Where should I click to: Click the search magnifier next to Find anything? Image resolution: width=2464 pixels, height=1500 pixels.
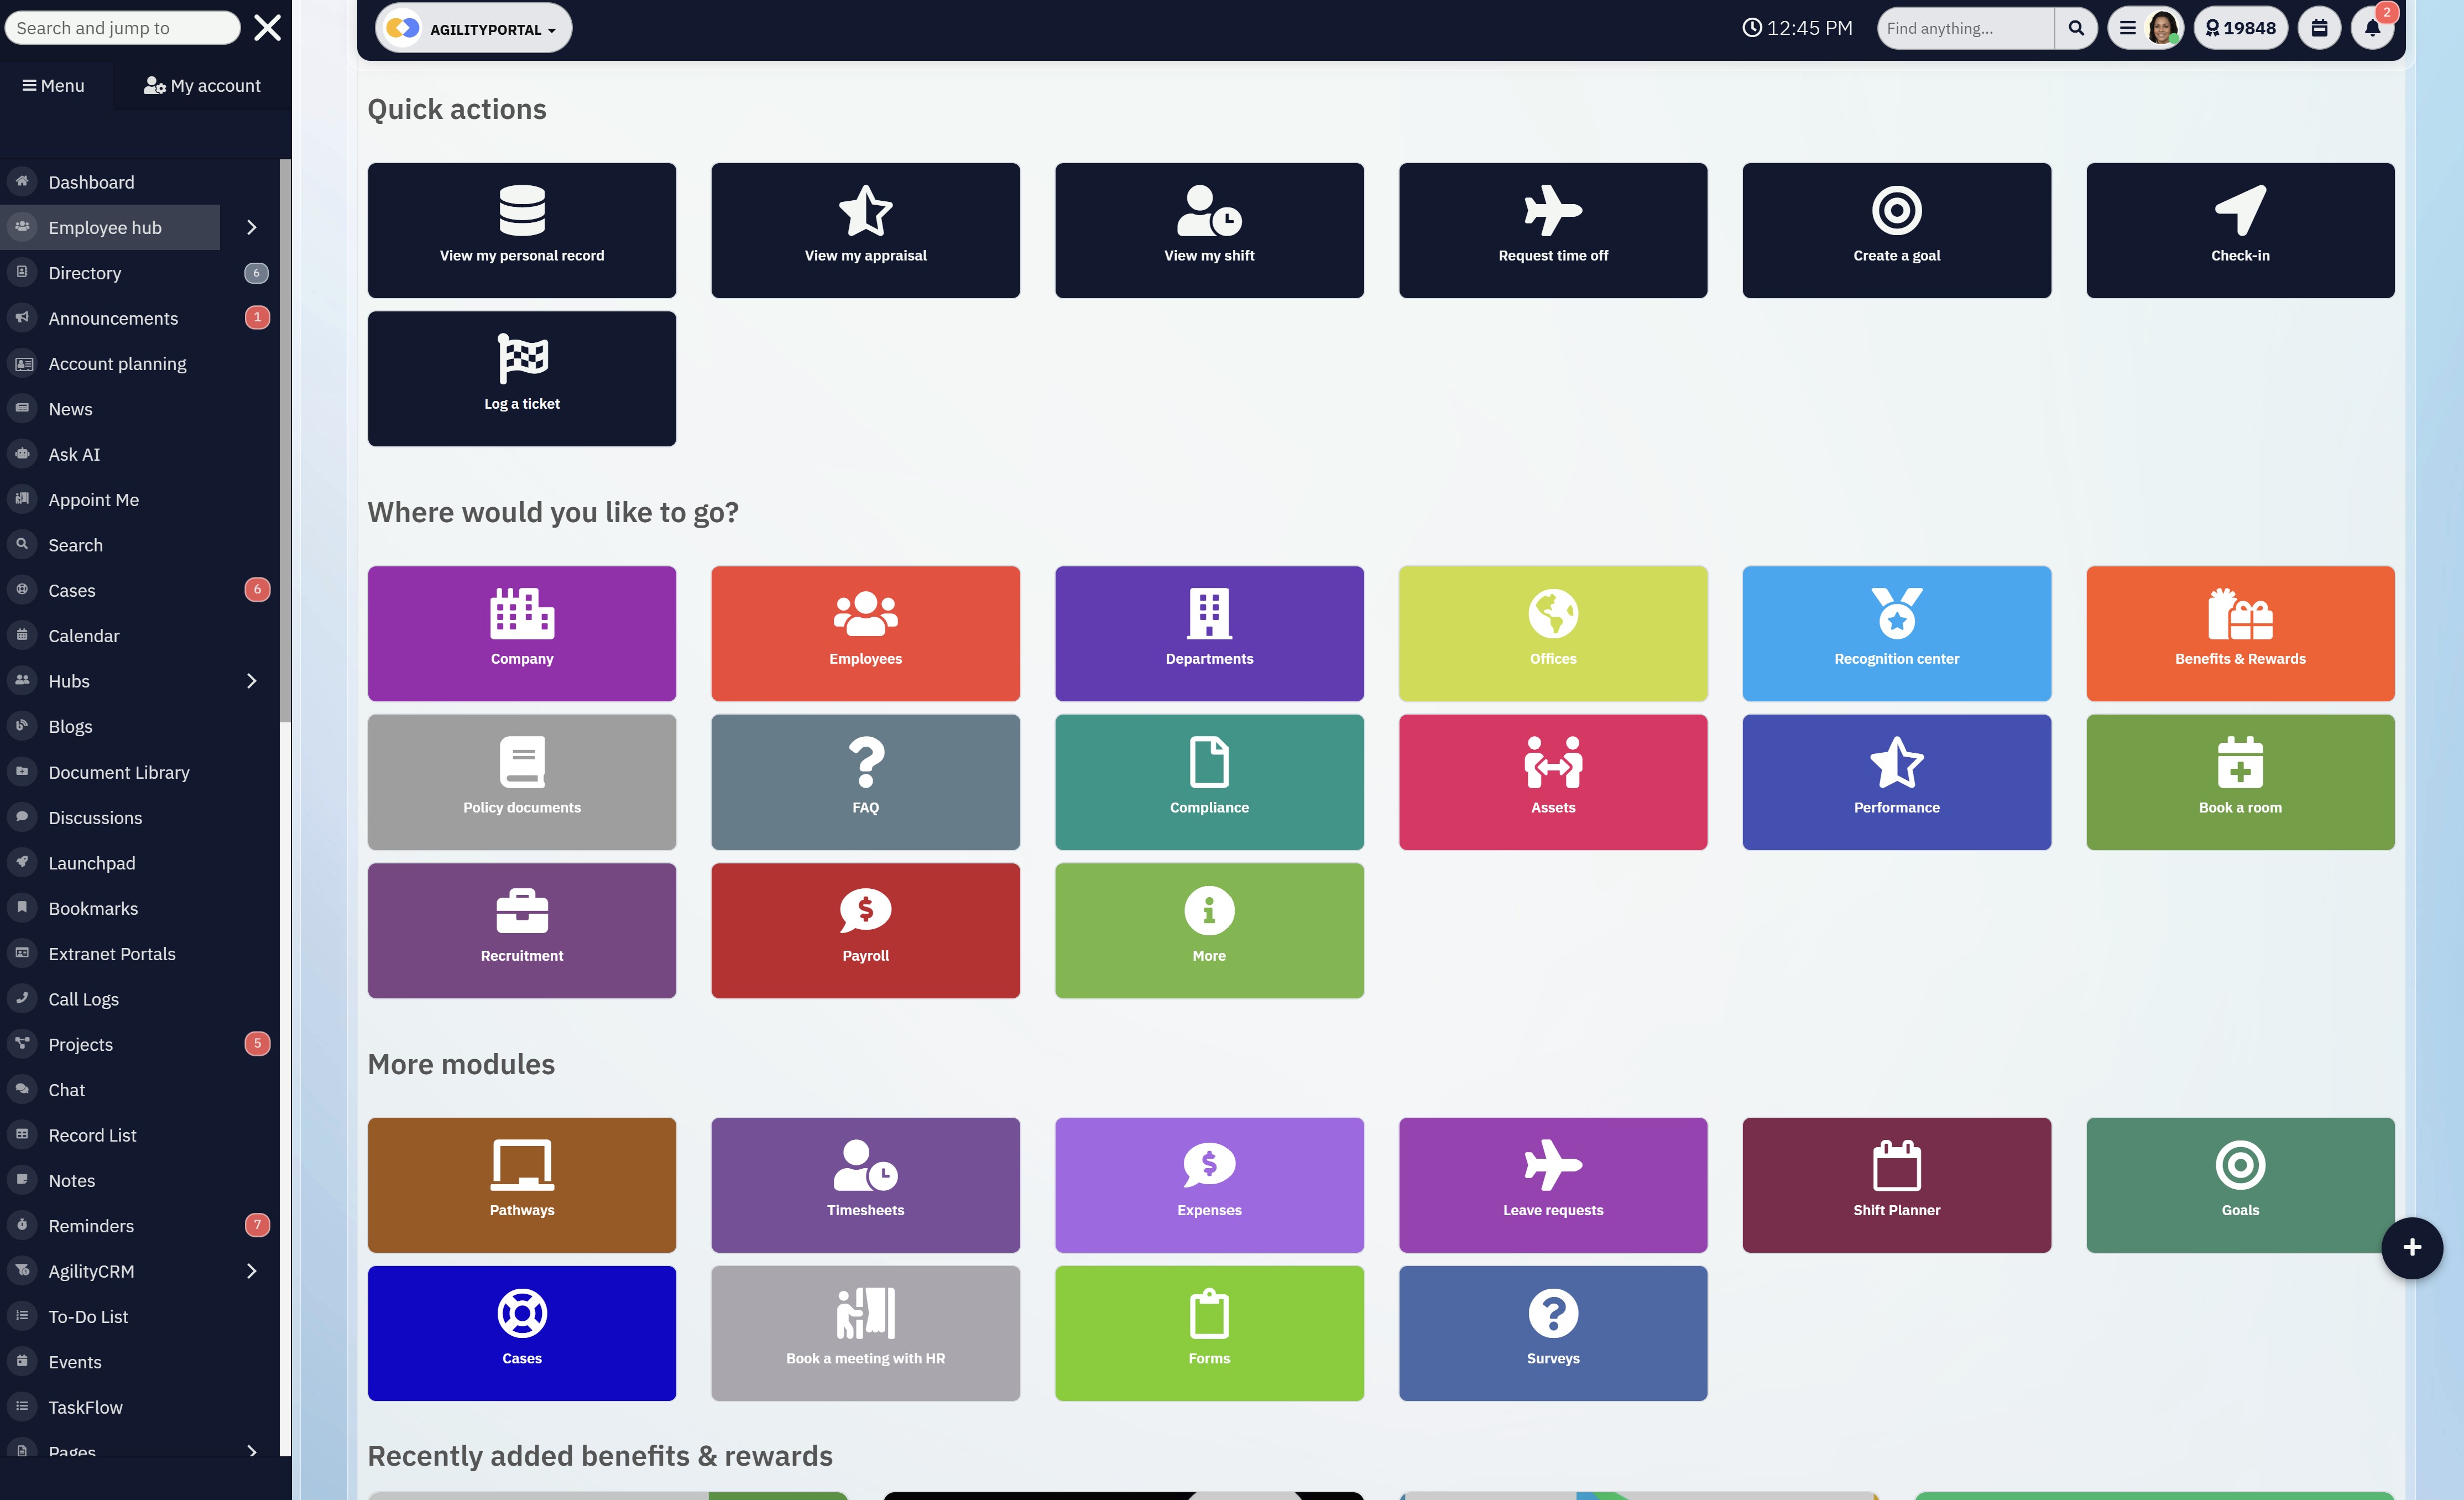coord(2076,27)
